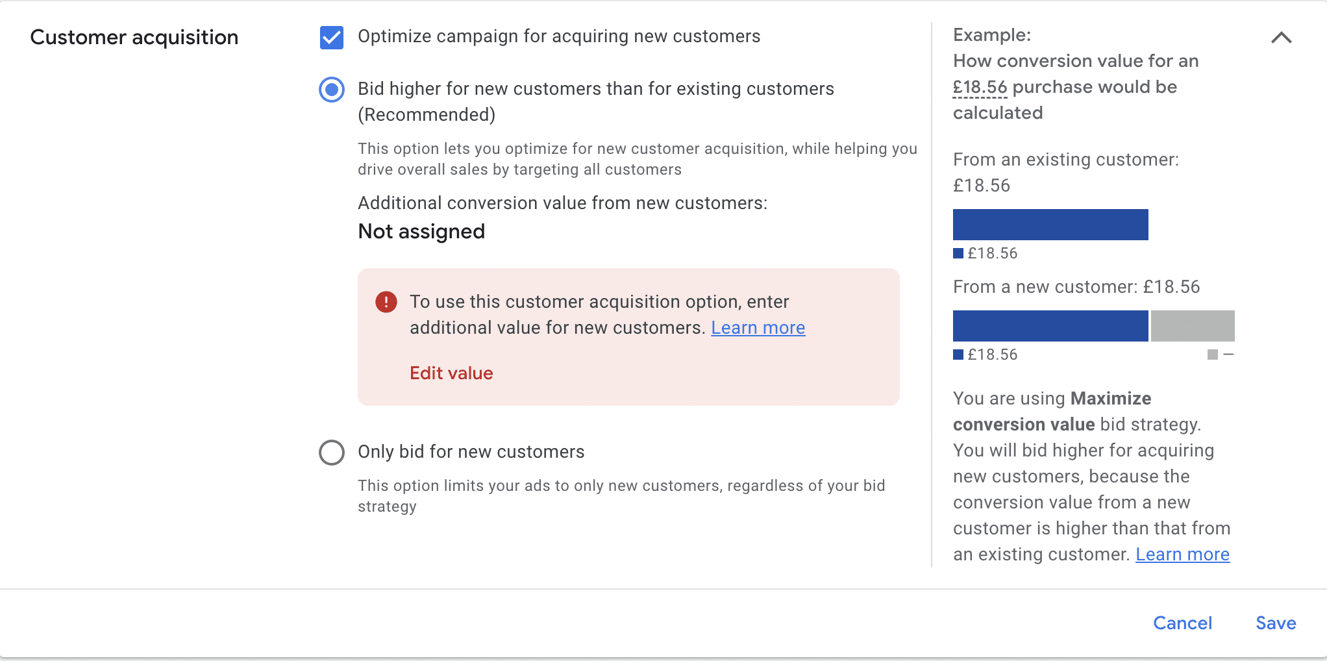Click the gray legend square with dash
The width and height of the screenshot is (1327, 661).
[x=1212, y=355]
